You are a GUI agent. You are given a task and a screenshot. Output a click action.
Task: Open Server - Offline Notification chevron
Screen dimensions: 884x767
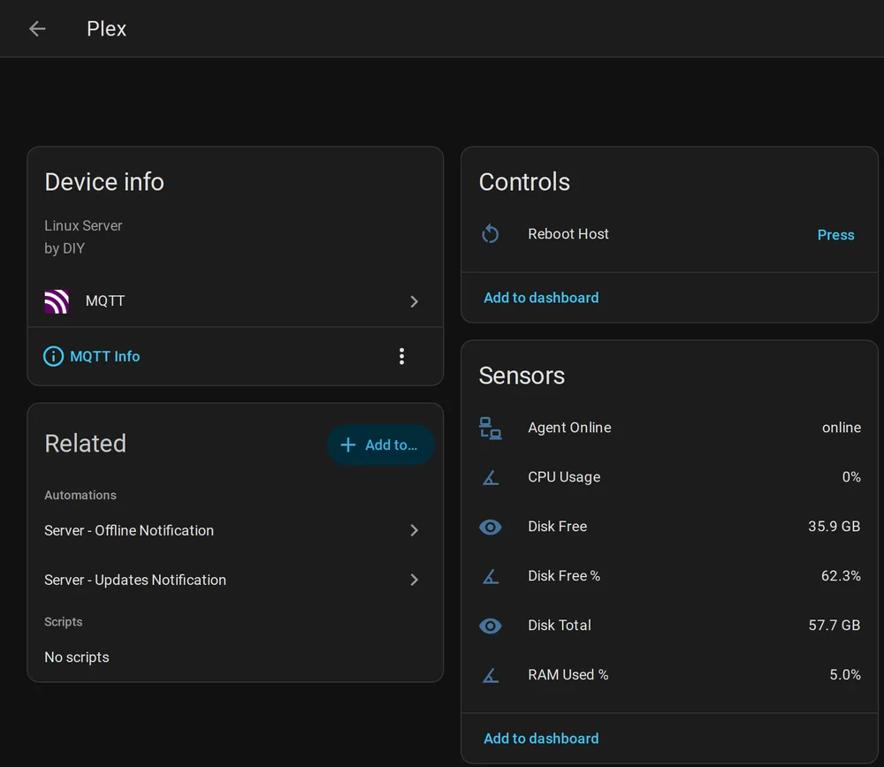pyautogui.click(x=415, y=530)
